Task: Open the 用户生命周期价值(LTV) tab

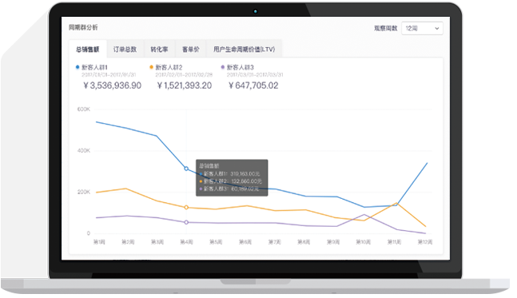Action: (244, 50)
